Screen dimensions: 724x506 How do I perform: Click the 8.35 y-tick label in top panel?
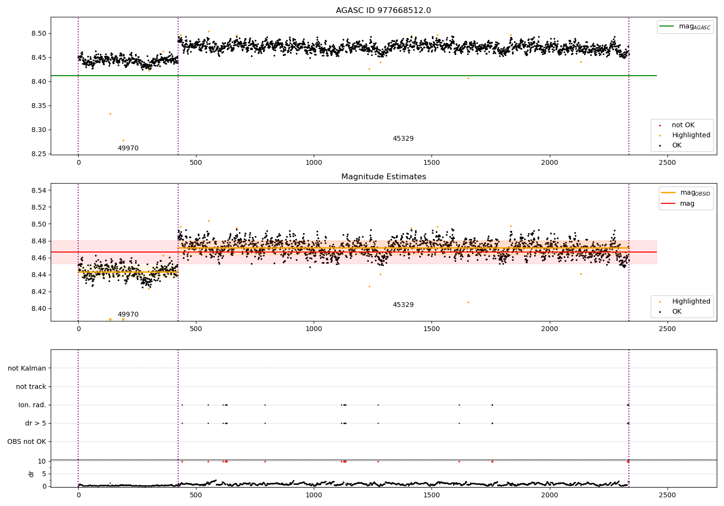point(39,106)
